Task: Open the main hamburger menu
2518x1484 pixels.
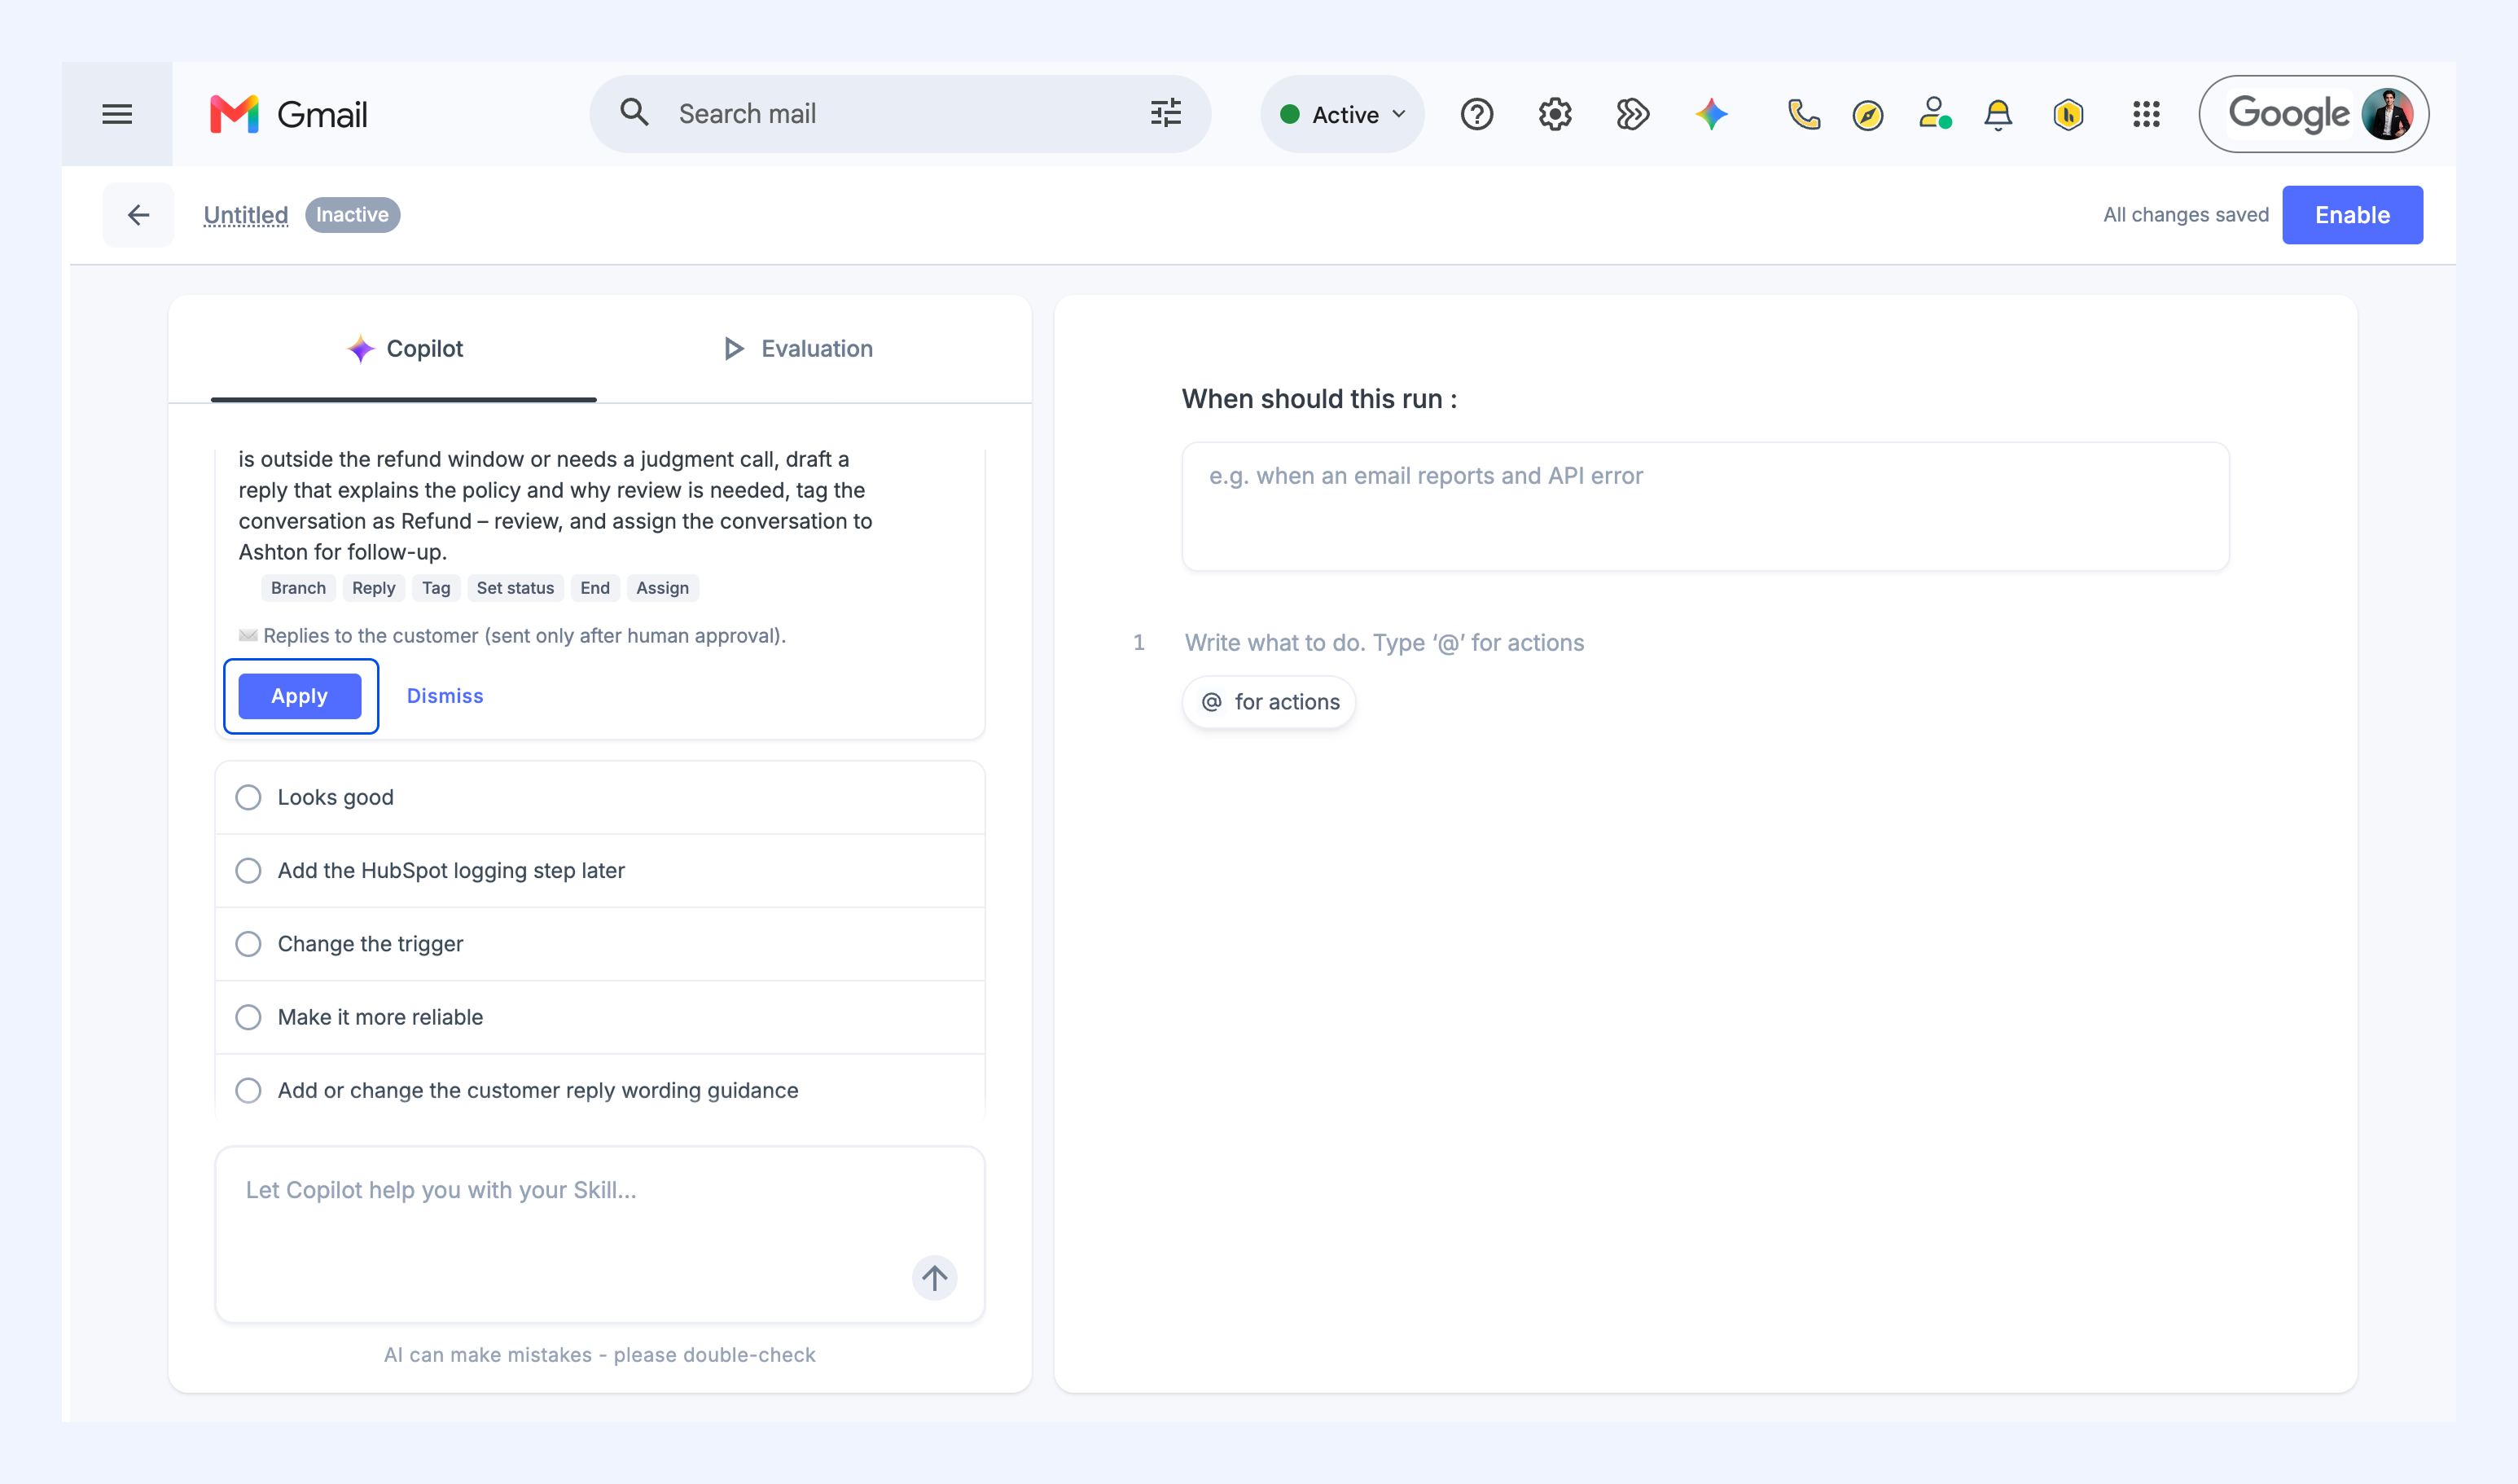Action: [x=117, y=114]
